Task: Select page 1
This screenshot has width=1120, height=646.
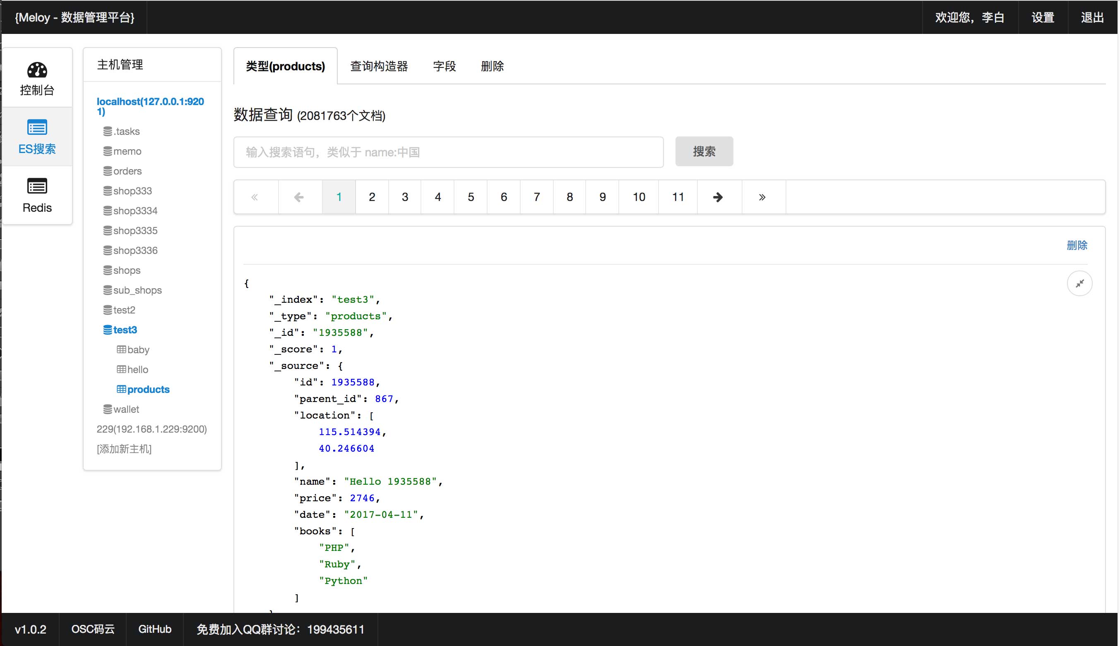Action: 339,197
